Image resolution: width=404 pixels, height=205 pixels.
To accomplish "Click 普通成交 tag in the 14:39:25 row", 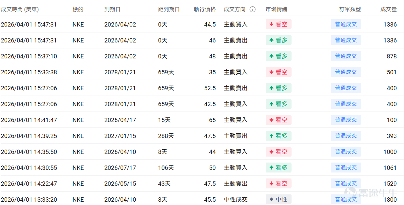I will click(x=346, y=136).
